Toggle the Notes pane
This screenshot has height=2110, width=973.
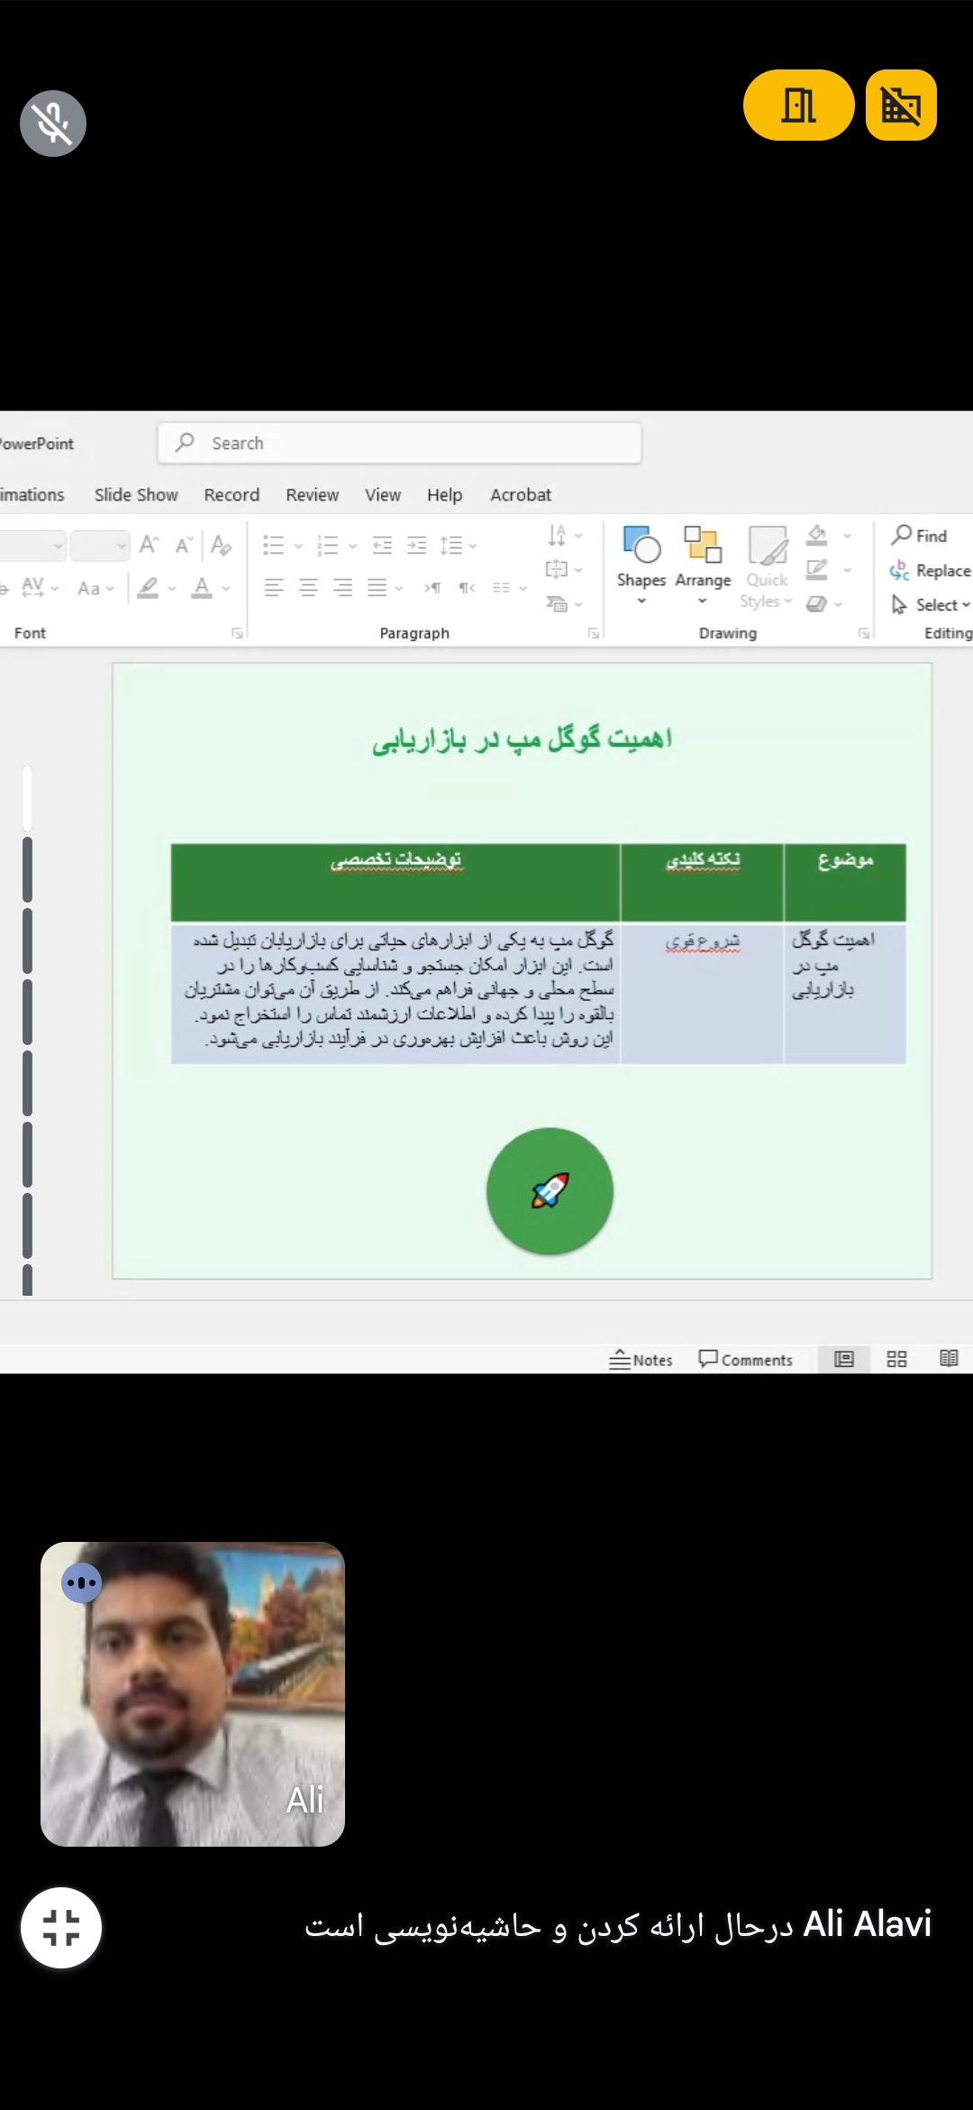(x=641, y=1360)
